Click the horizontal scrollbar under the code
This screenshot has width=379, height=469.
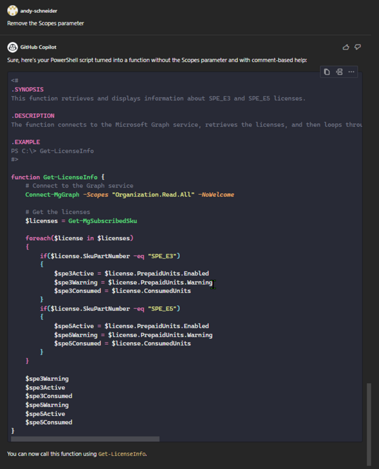(x=85, y=439)
